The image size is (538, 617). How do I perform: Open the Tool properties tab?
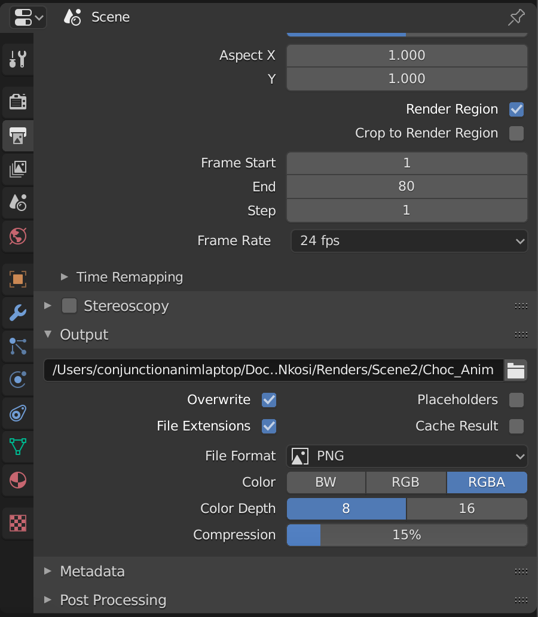click(x=18, y=59)
